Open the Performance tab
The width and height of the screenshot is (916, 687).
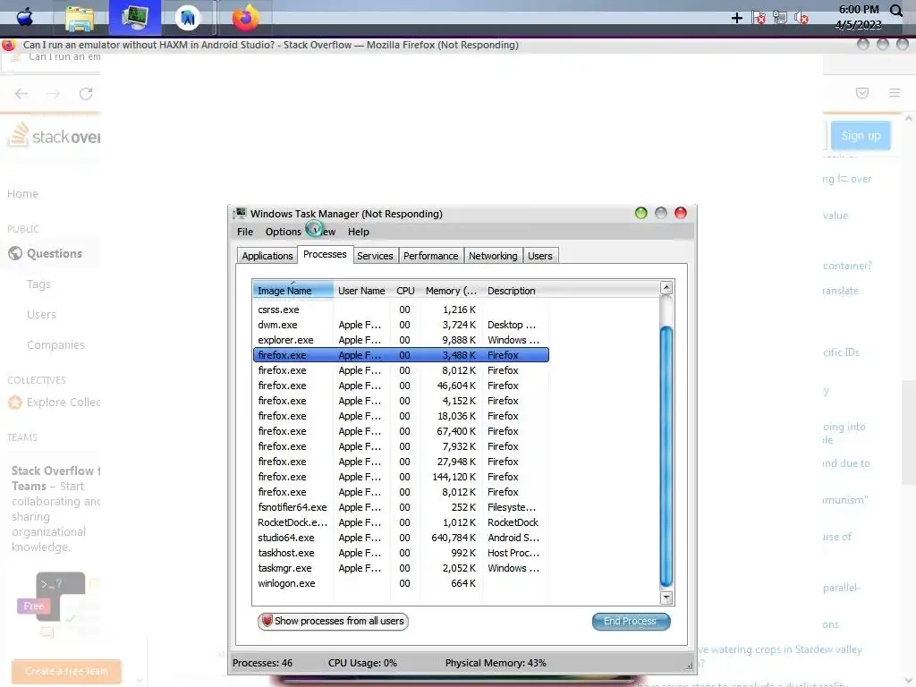430,256
